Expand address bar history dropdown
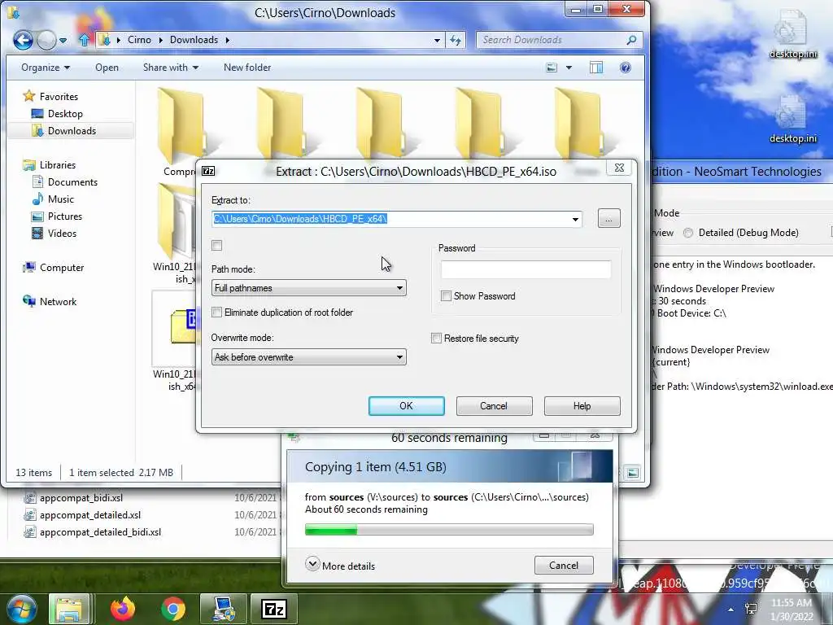Image resolution: width=833 pixels, height=625 pixels. [x=437, y=40]
